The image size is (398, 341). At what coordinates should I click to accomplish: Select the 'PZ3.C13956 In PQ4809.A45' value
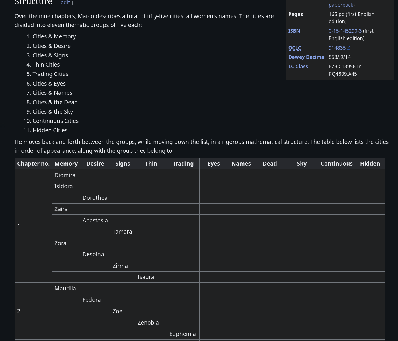[345, 70]
